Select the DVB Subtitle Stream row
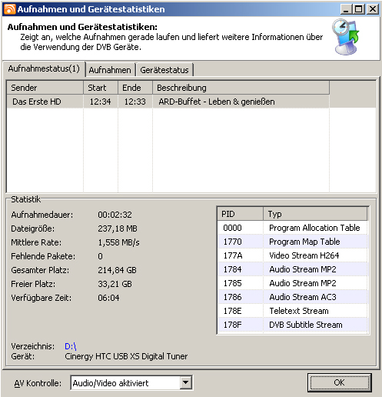 tap(292, 325)
